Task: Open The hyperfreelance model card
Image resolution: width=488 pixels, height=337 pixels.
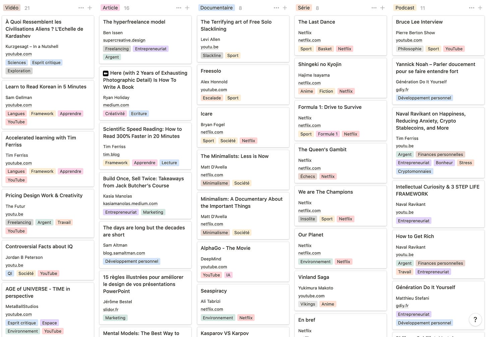Action: [145, 40]
